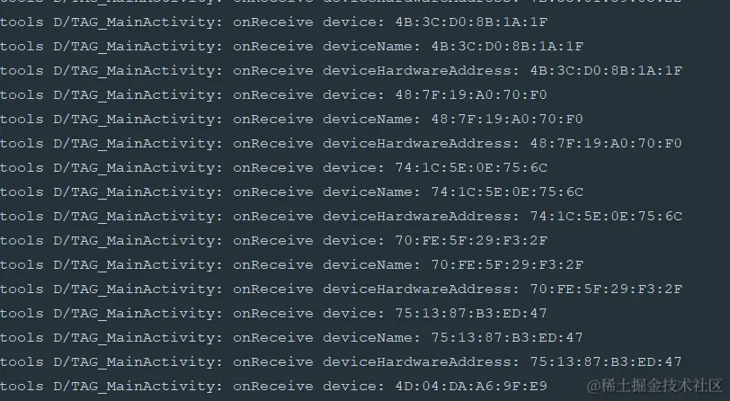The image size is (730, 401).
Task: Select deviceHardwareAddress: 70:FE:5F:29:F3:2F line
Action: tap(342, 289)
